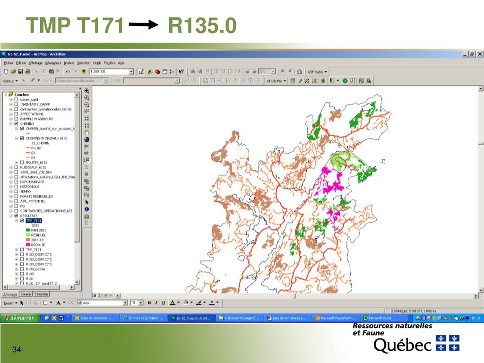Click the RÉCOLTÉ magenta legend swatch
This screenshot has height=363, width=484.
[28, 244]
